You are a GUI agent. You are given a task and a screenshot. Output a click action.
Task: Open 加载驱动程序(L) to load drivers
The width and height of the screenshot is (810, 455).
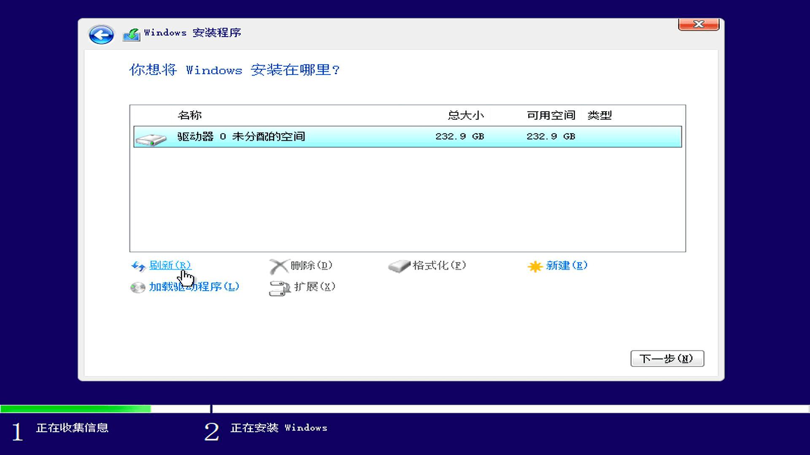tap(192, 287)
